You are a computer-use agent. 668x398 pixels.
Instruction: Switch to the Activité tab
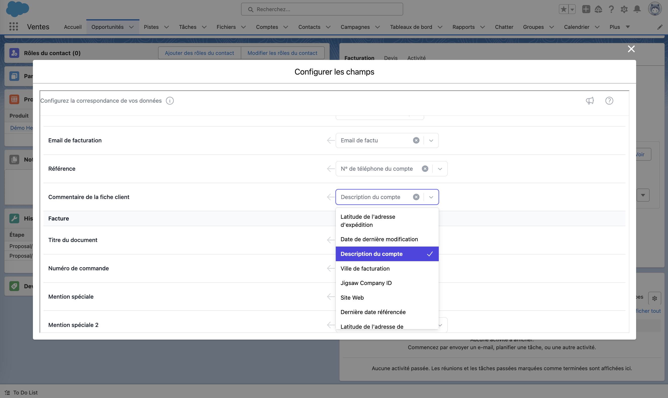coord(416,58)
